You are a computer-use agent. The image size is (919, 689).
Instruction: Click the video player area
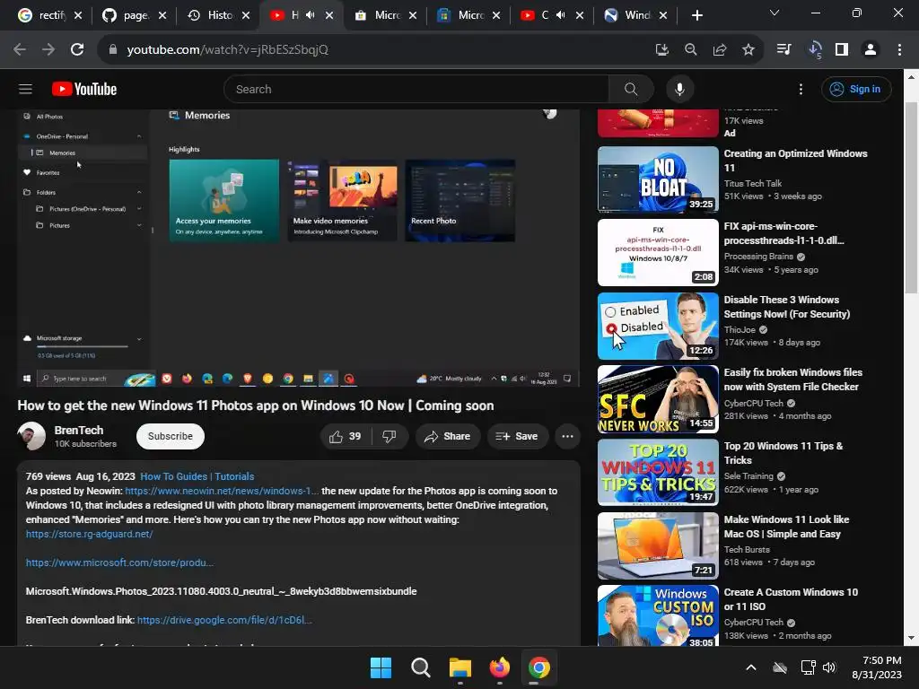point(298,248)
